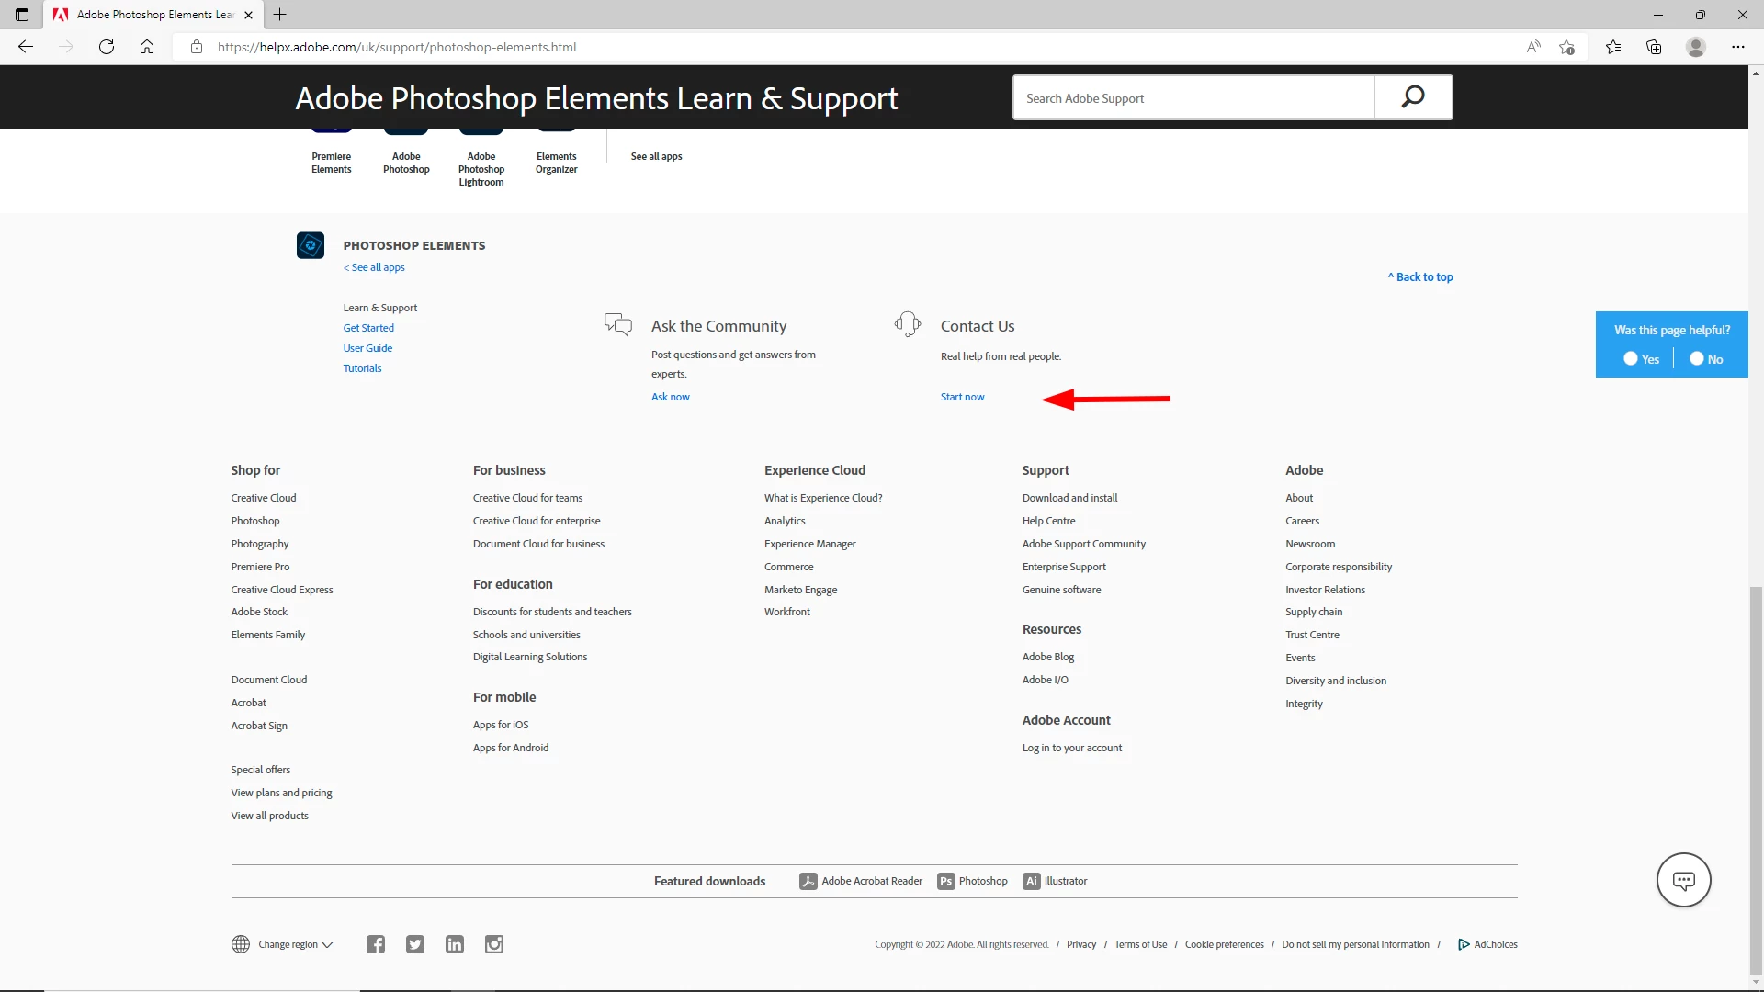
Task: Expand the Change region selector
Action: coord(287,944)
